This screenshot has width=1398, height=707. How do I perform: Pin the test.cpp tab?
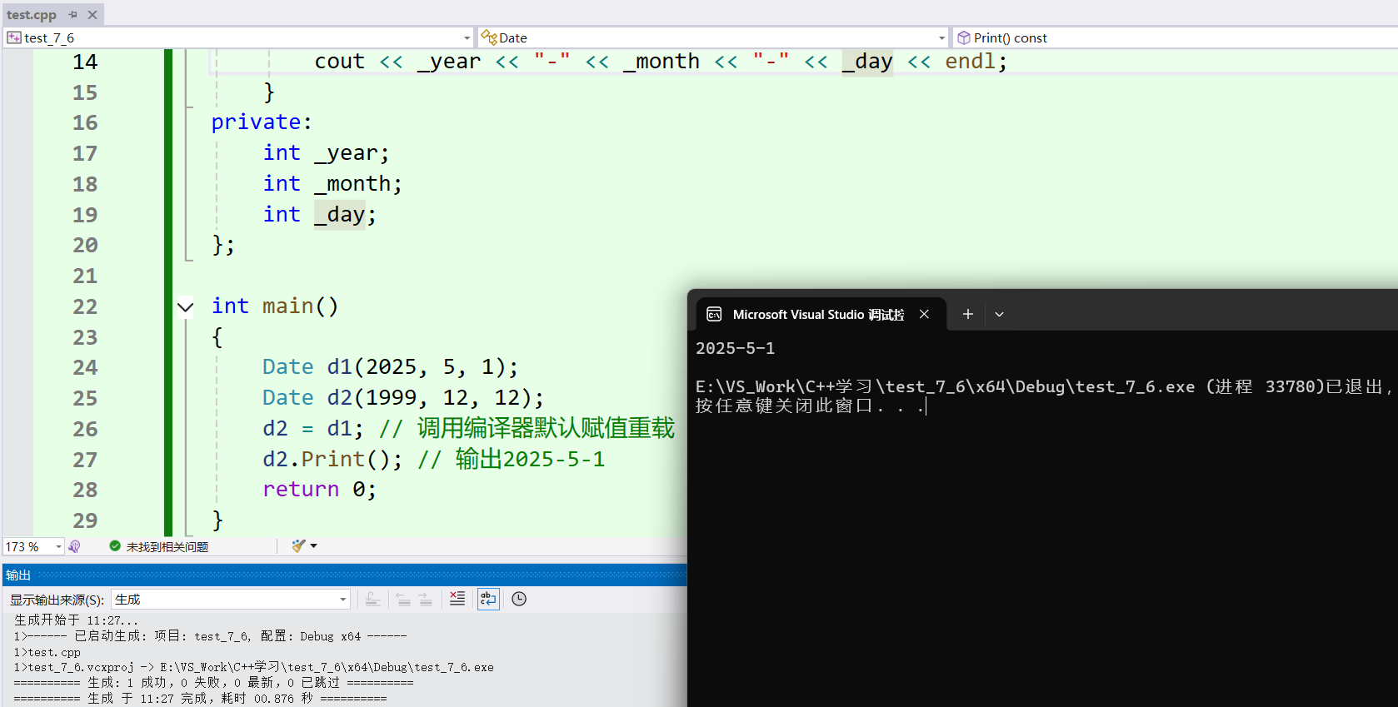tap(73, 14)
